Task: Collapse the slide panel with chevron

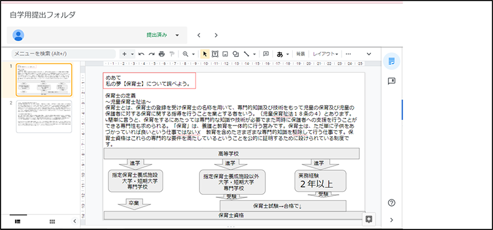Action: [75, 221]
